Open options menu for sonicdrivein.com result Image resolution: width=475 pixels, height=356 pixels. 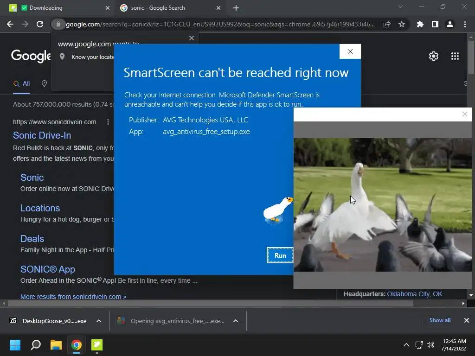click(x=108, y=122)
